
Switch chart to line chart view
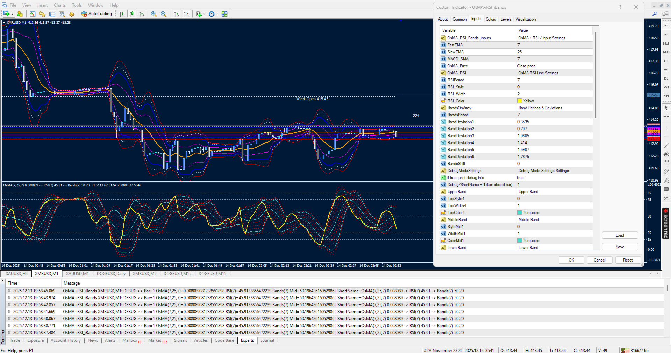pyautogui.click(x=142, y=14)
